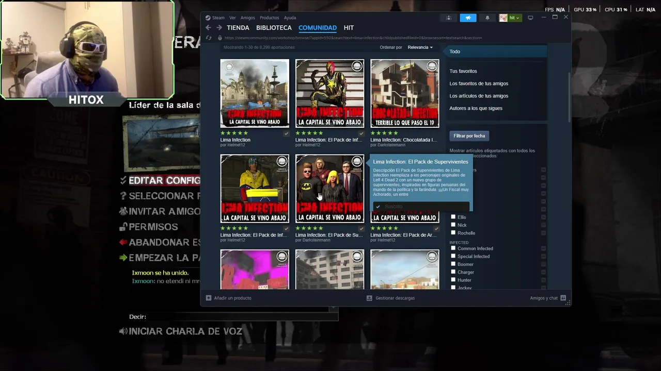This screenshot has width=661, height=371.
Task: Click the minus icon on the Charger row
Action: (543, 272)
